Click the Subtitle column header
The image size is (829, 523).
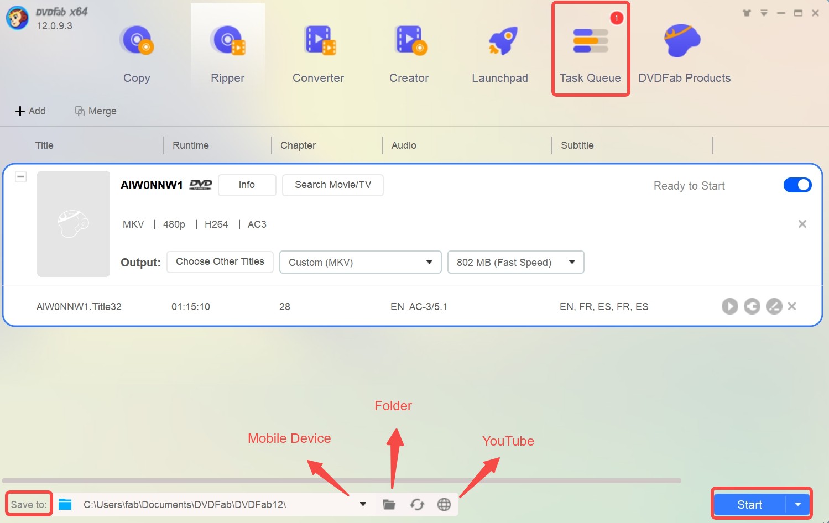point(577,145)
